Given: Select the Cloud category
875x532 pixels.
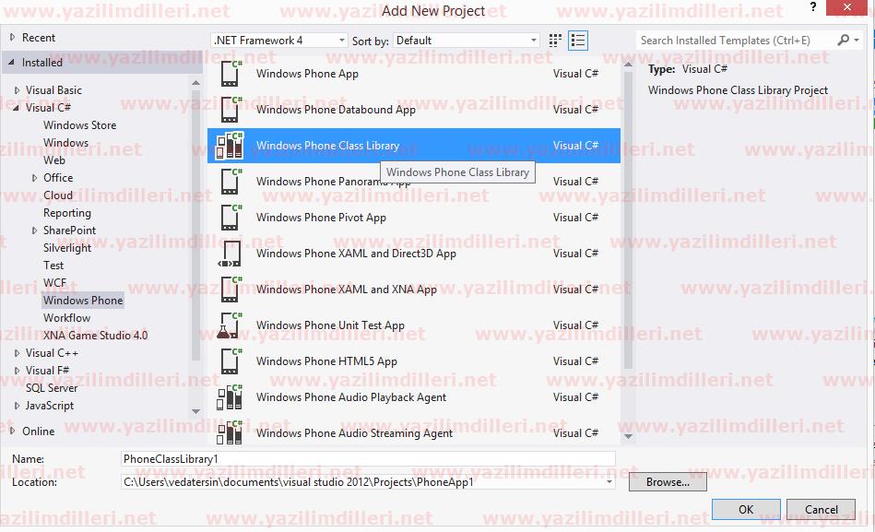Looking at the screenshot, I should [x=58, y=195].
